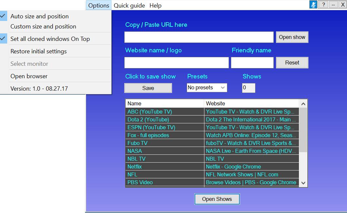The height and width of the screenshot is (213, 347).
Task: Click the Reset button
Action: pyautogui.click(x=292, y=63)
